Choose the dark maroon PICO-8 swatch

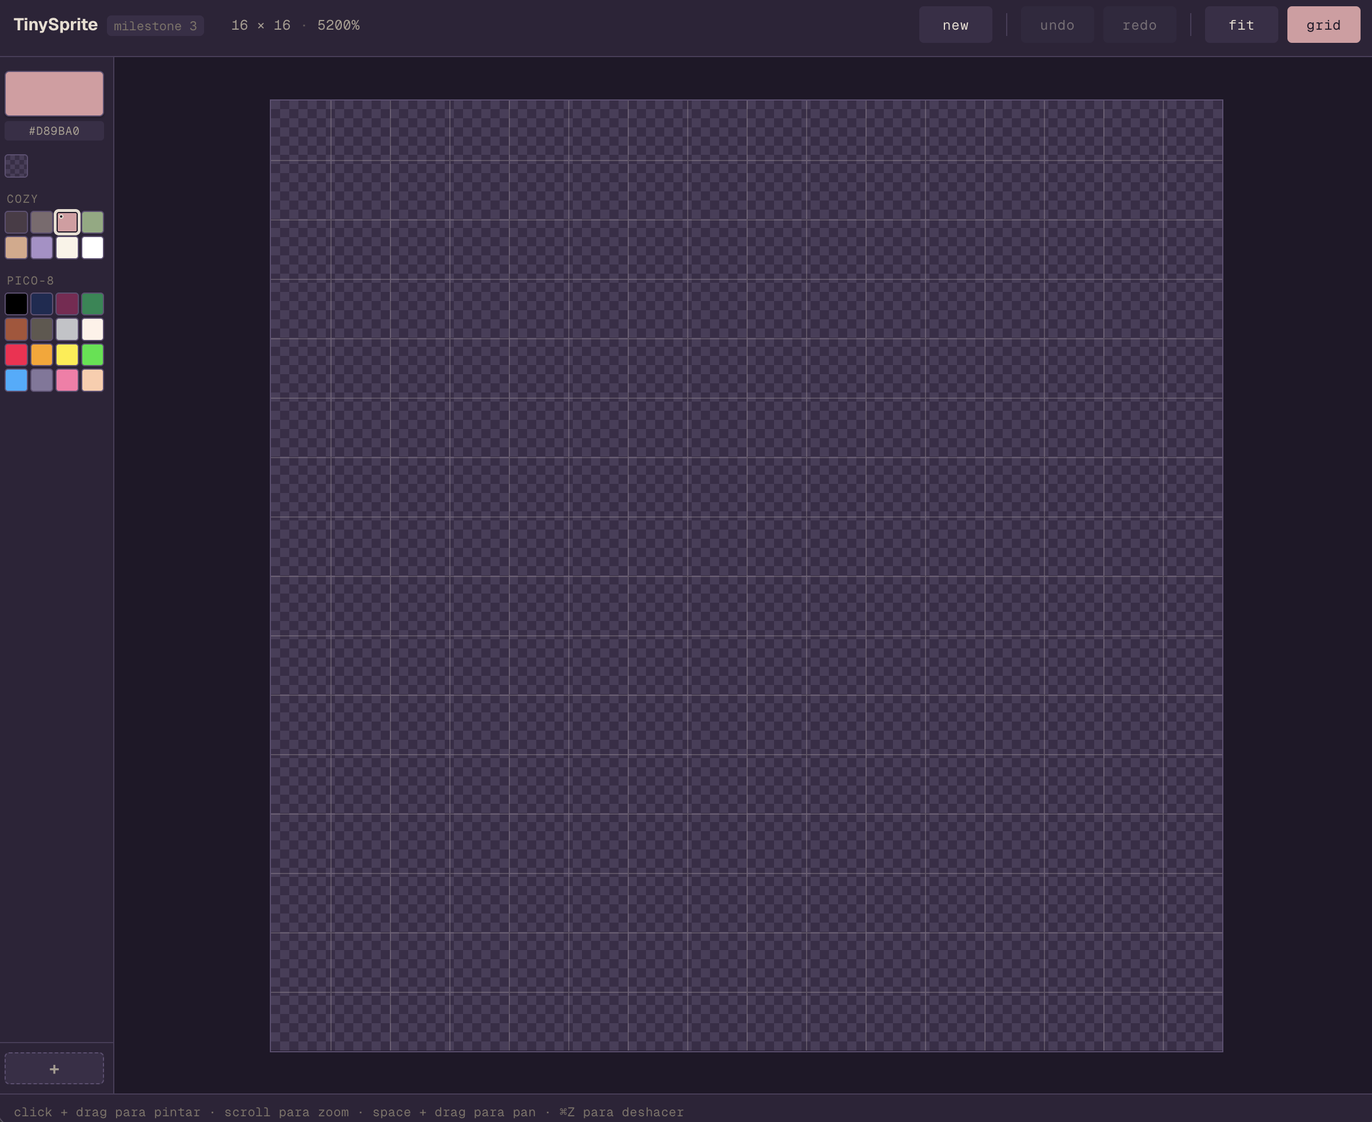pyautogui.click(x=67, y=304)
